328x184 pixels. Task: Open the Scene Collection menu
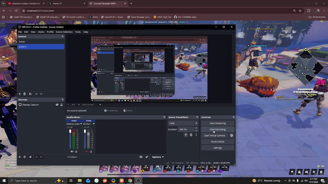(x=64, y=32)
